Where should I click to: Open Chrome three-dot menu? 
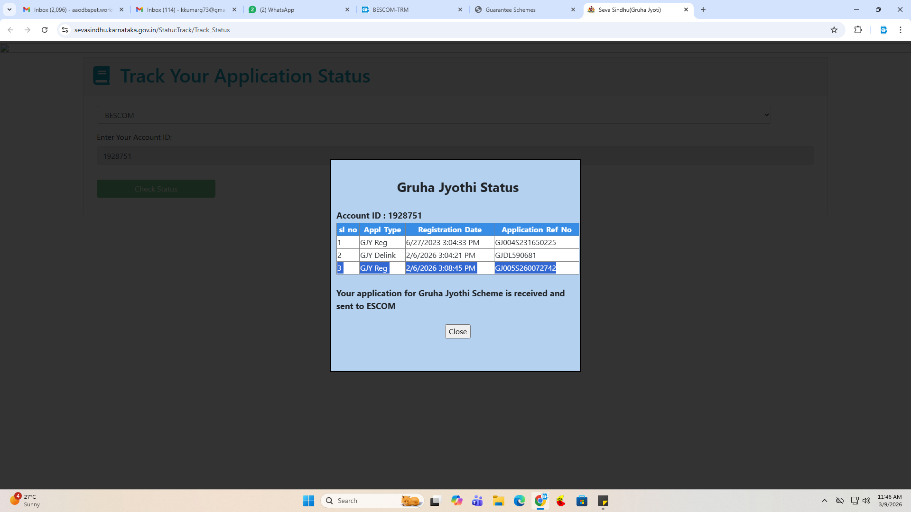click(900, 30)
